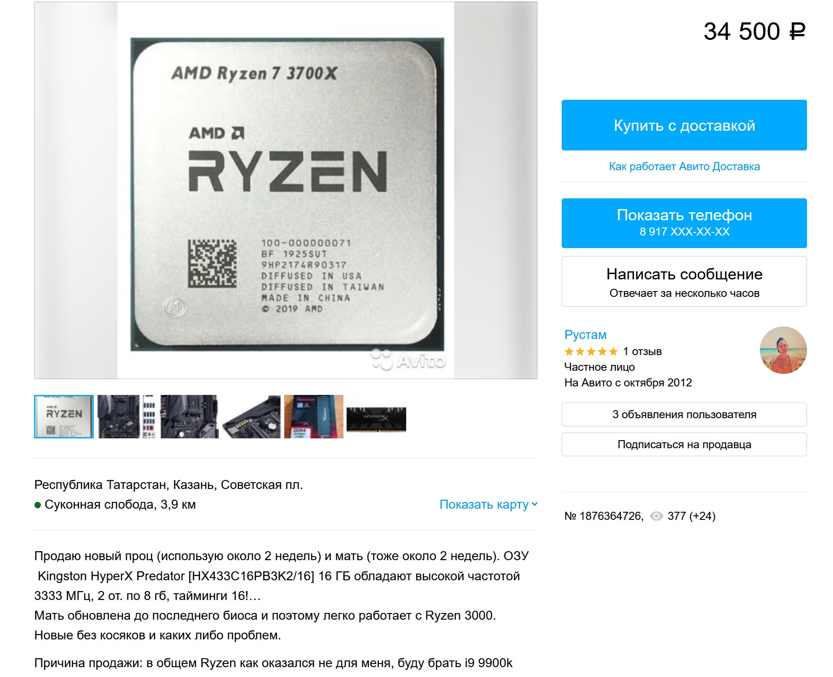Open the Показать карту link

pyautogui.click(x=484, y=504)
